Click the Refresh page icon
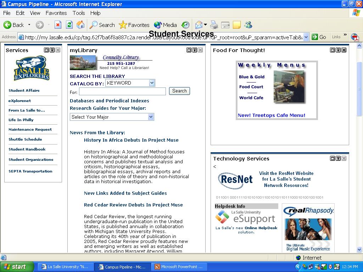This screenshot has width=363, height=272. 69,25
